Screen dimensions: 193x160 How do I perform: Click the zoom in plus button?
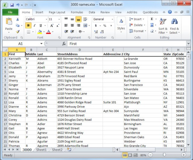click(x=183, y=155)
